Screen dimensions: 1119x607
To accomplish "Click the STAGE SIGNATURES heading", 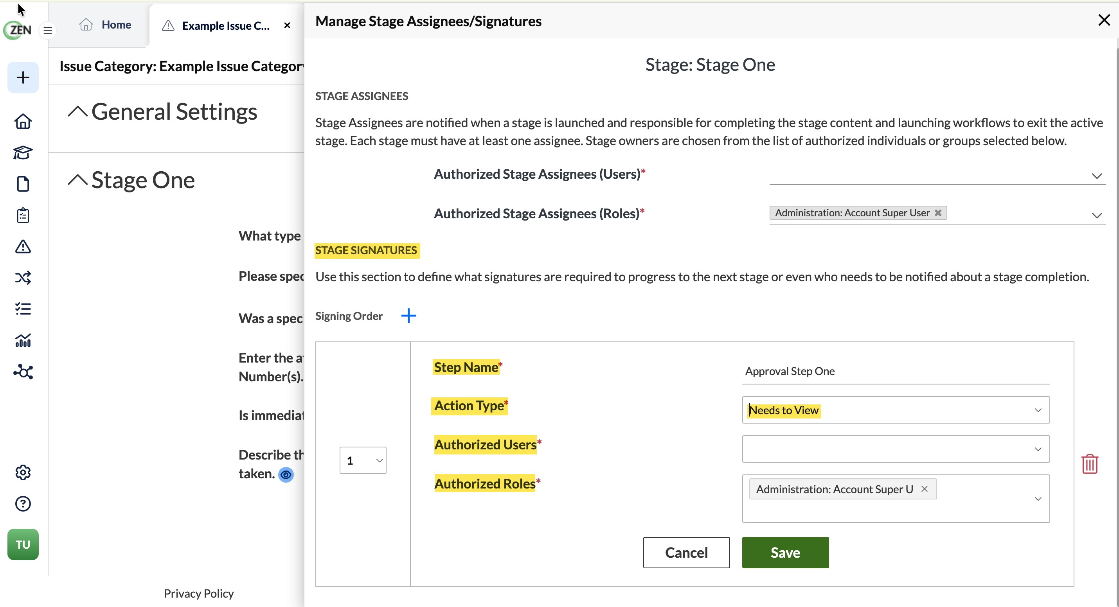I will [366, 251].
